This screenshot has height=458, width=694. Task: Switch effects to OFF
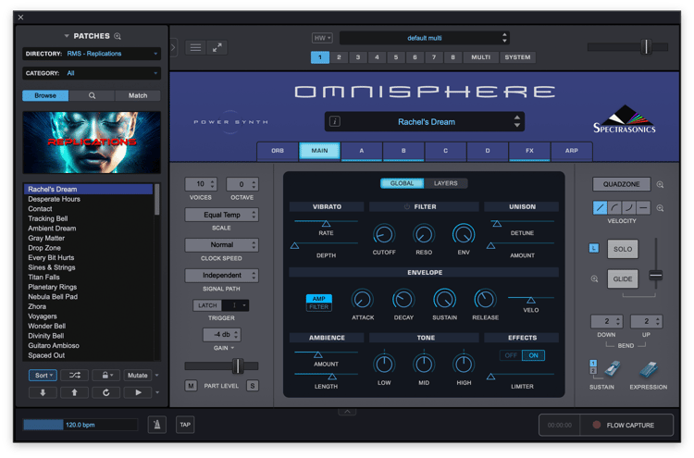(511, 355)
